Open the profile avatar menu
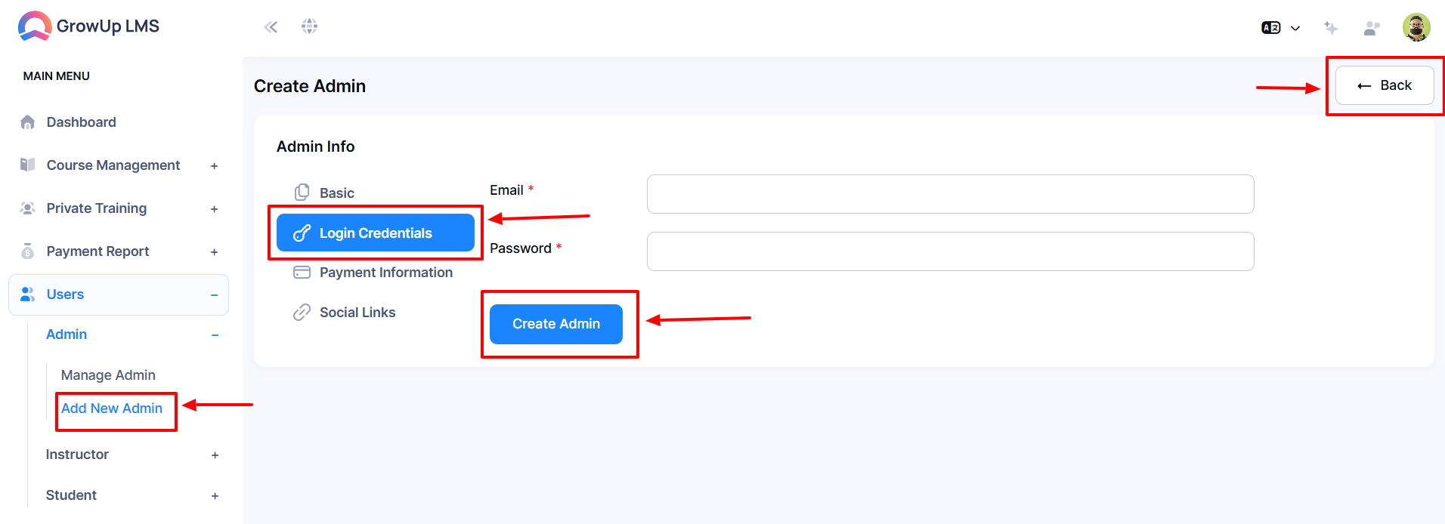 [1416, 27]
